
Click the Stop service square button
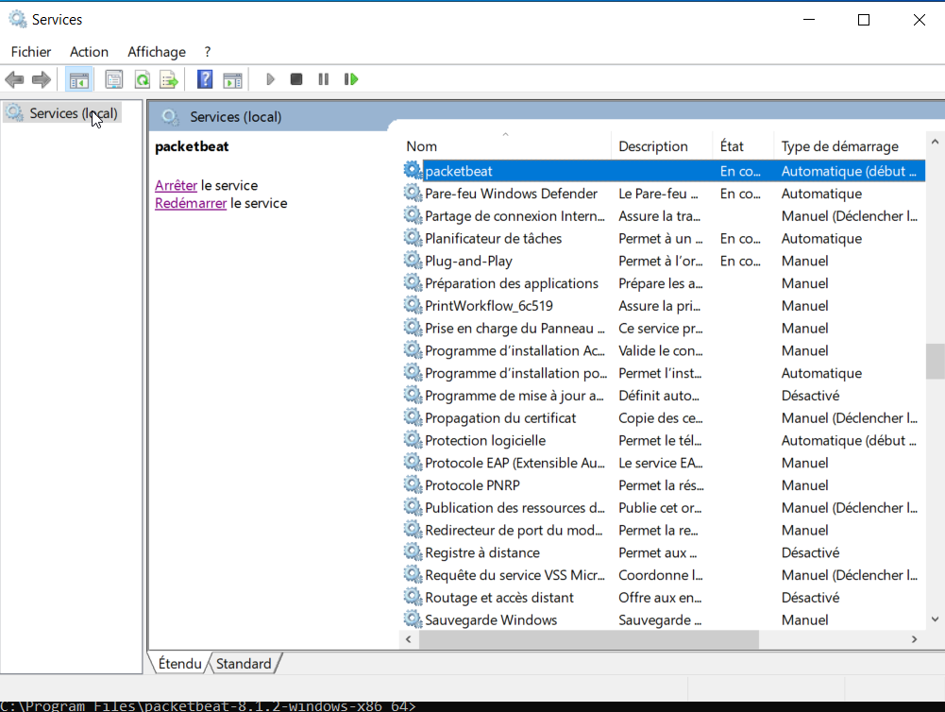(x=296, y=79)
